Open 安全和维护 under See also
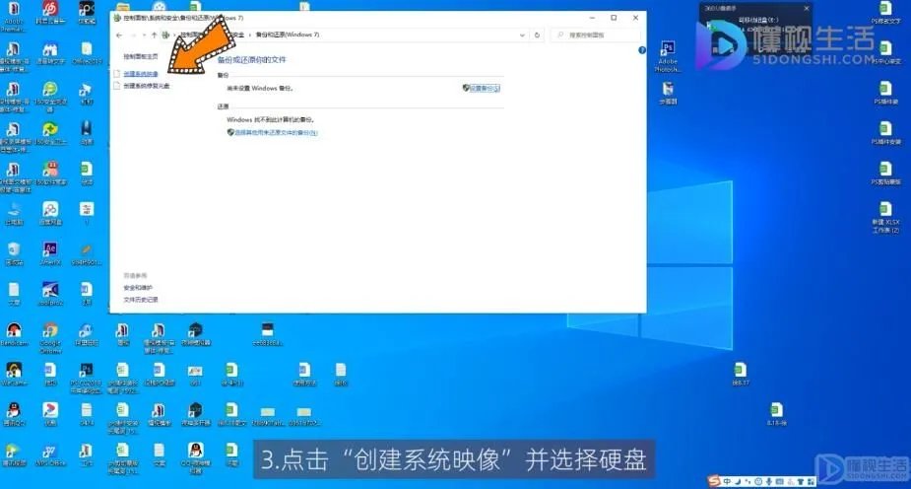Image resolution: width=911 pixels, height=489 pixels. tap(138, 288)
